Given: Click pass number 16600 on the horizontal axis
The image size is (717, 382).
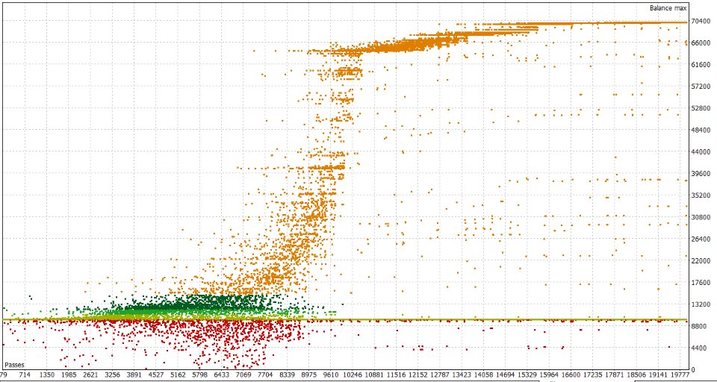Looking at the screenshot, I should point(571,375).
